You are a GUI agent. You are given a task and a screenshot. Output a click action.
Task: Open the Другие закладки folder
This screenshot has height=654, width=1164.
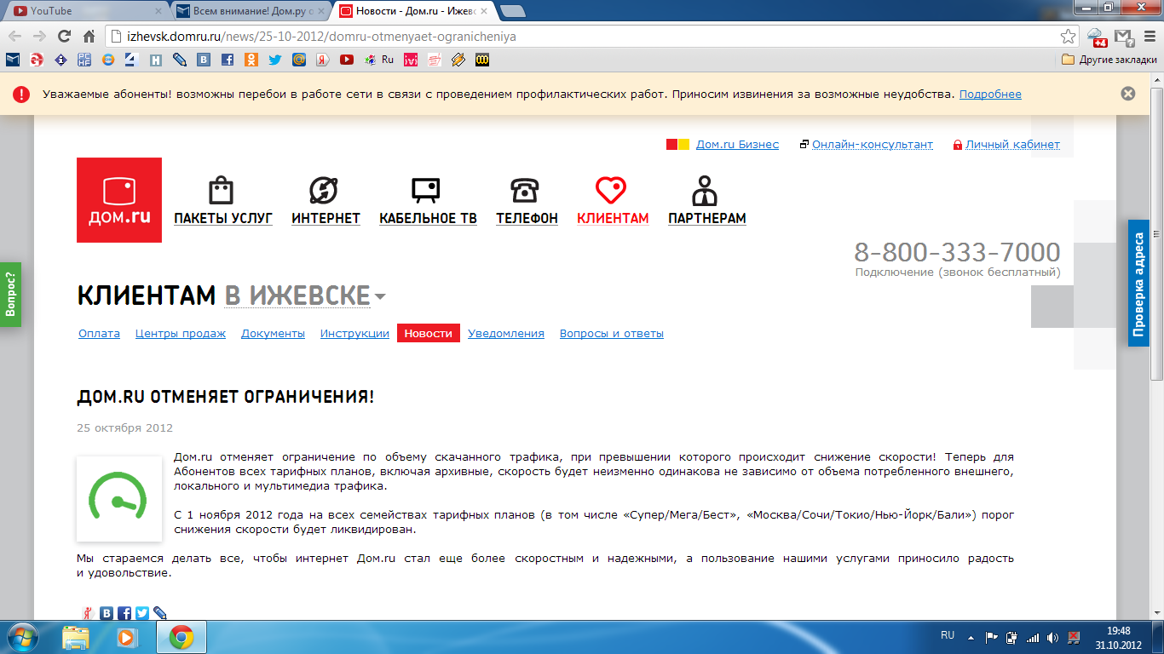(x=1109, y=60)
